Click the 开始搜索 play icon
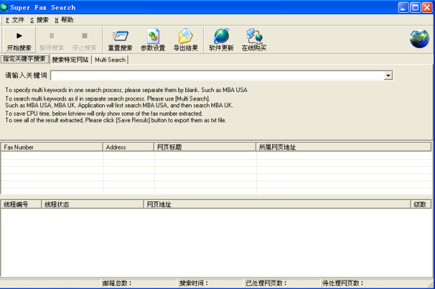435x289 pixels. [x=19, y=36]
